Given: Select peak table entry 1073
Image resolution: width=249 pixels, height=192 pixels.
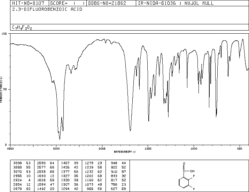Looking at the screenshot, I should [x=93, y=184].
